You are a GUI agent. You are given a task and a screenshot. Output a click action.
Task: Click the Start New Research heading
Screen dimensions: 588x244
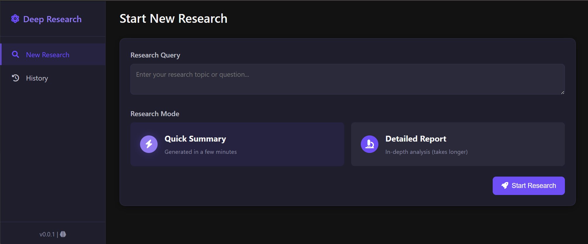coord(173,19)
